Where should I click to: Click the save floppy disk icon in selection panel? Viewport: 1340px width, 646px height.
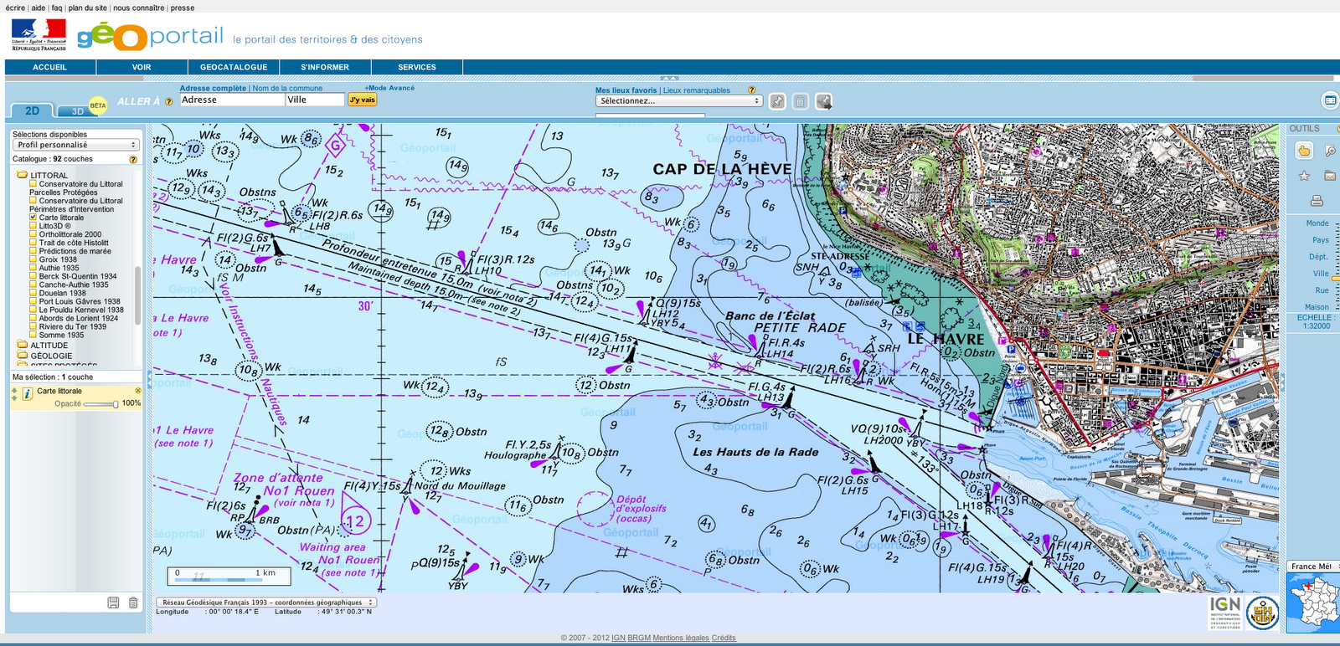pos(114,602)
